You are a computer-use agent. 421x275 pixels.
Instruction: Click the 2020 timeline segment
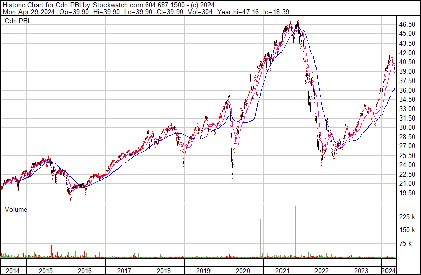pos(243,271)
